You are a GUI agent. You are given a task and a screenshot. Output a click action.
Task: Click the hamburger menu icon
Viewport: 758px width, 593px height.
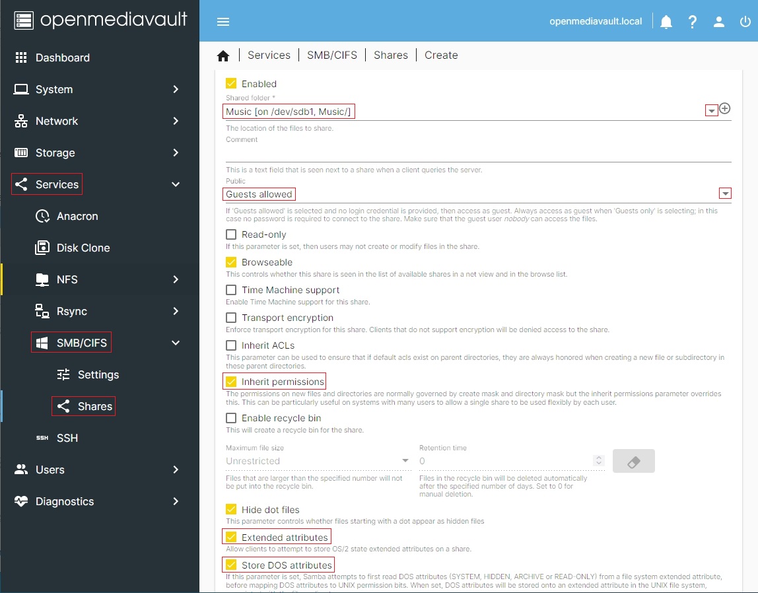[223, 22]
